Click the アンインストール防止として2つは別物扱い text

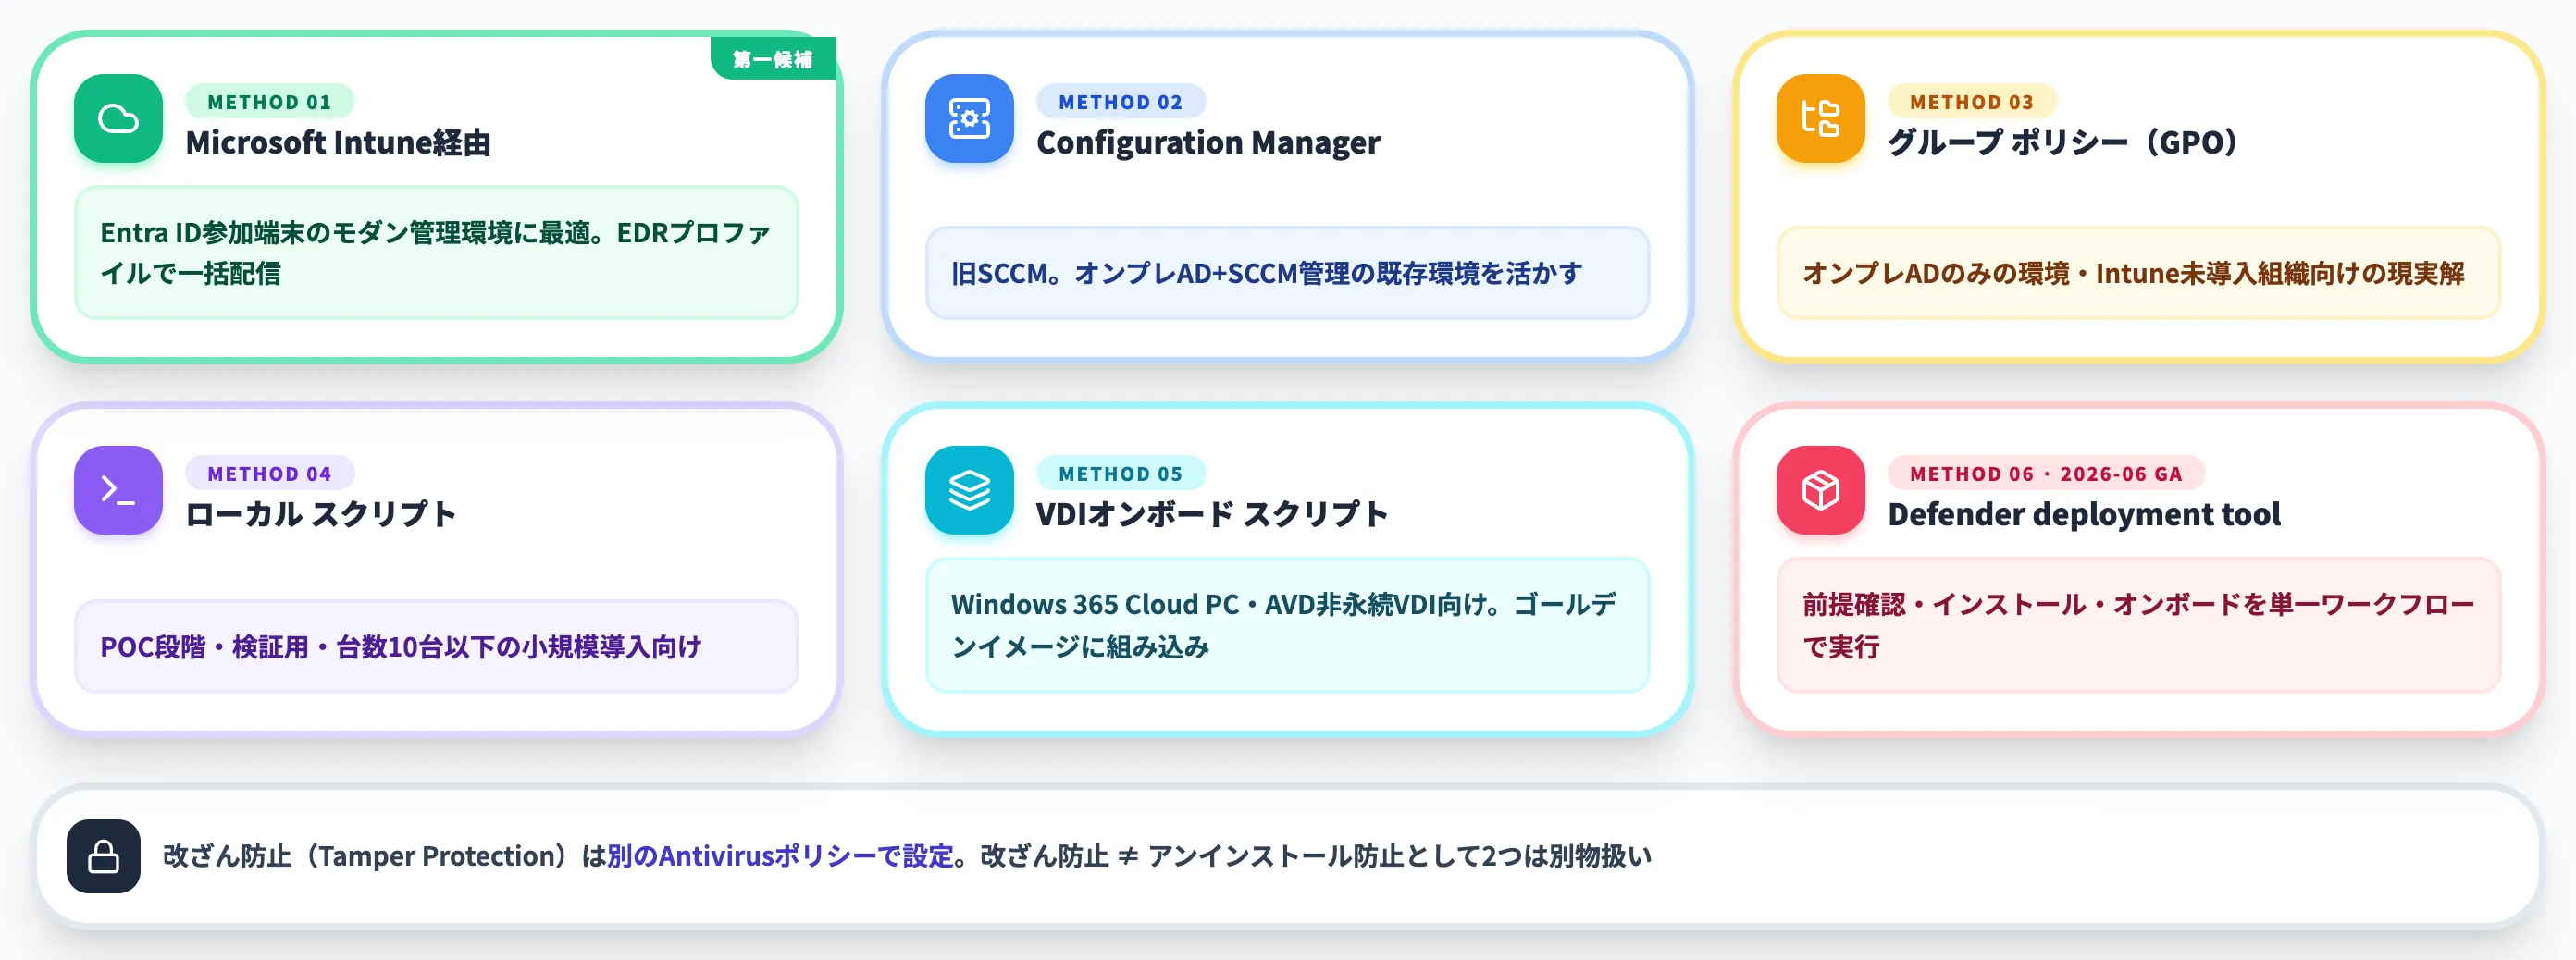1399,856
